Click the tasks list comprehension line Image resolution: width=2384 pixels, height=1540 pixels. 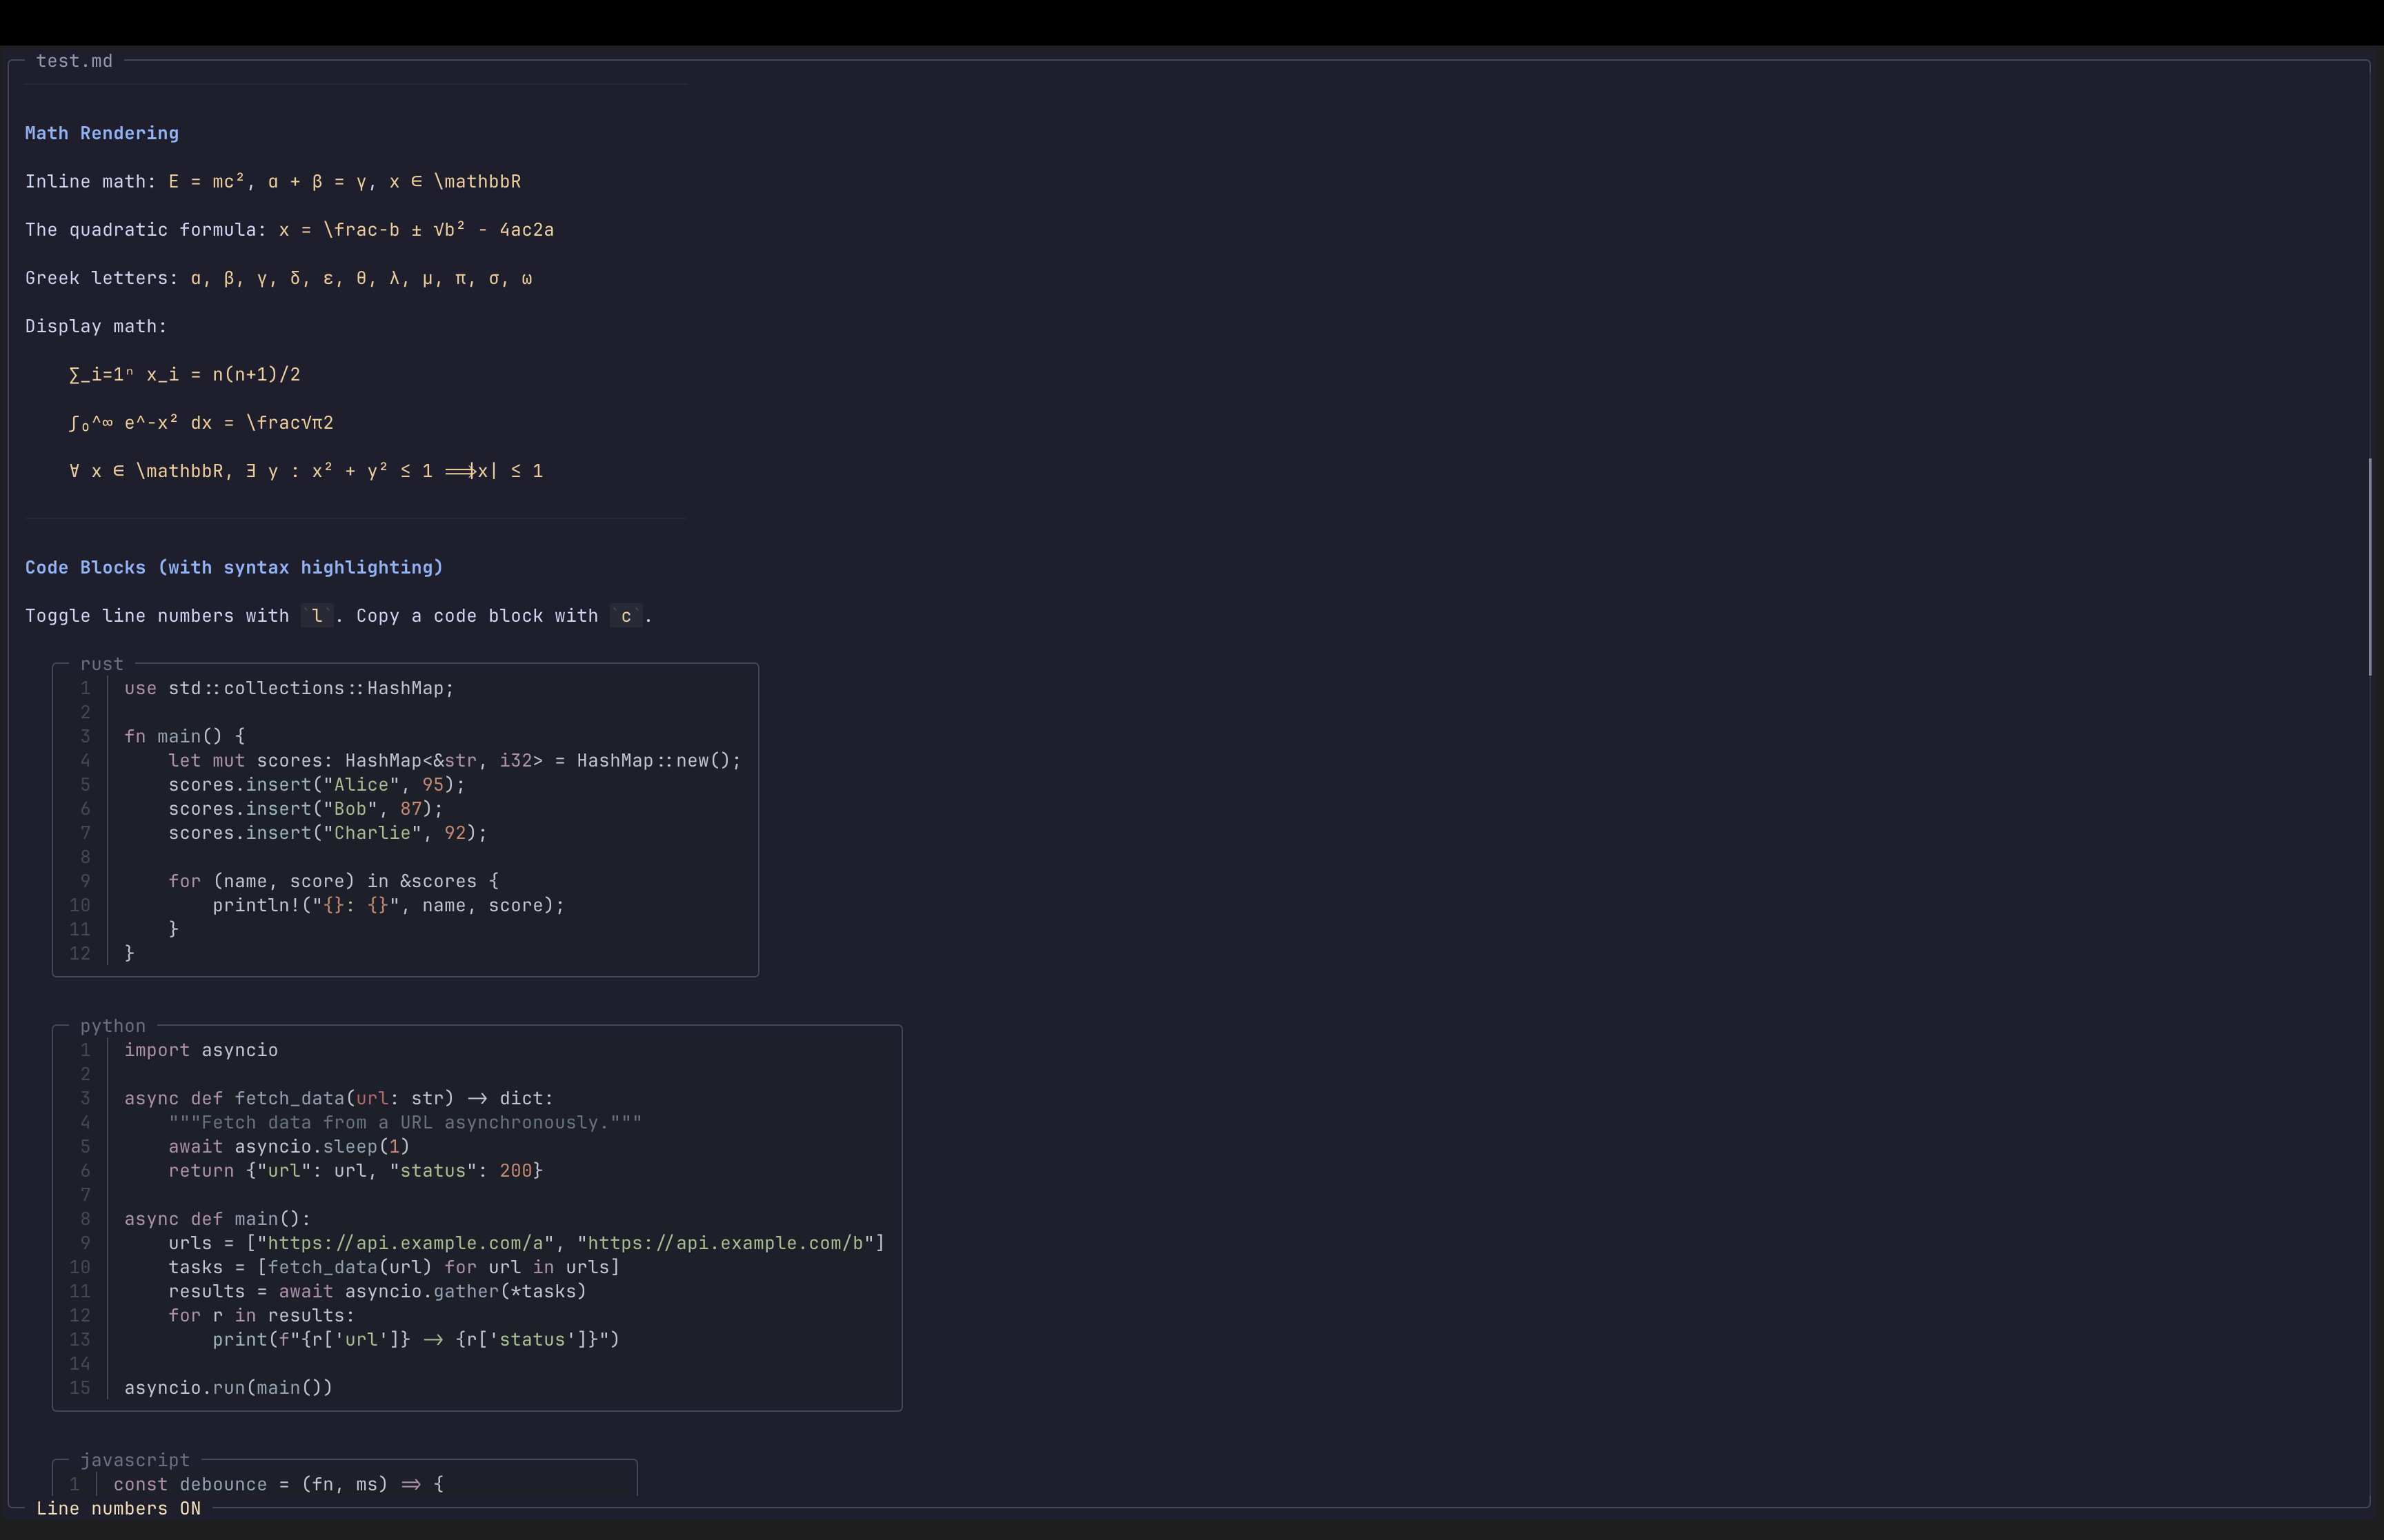click(x=394, y=1267)
